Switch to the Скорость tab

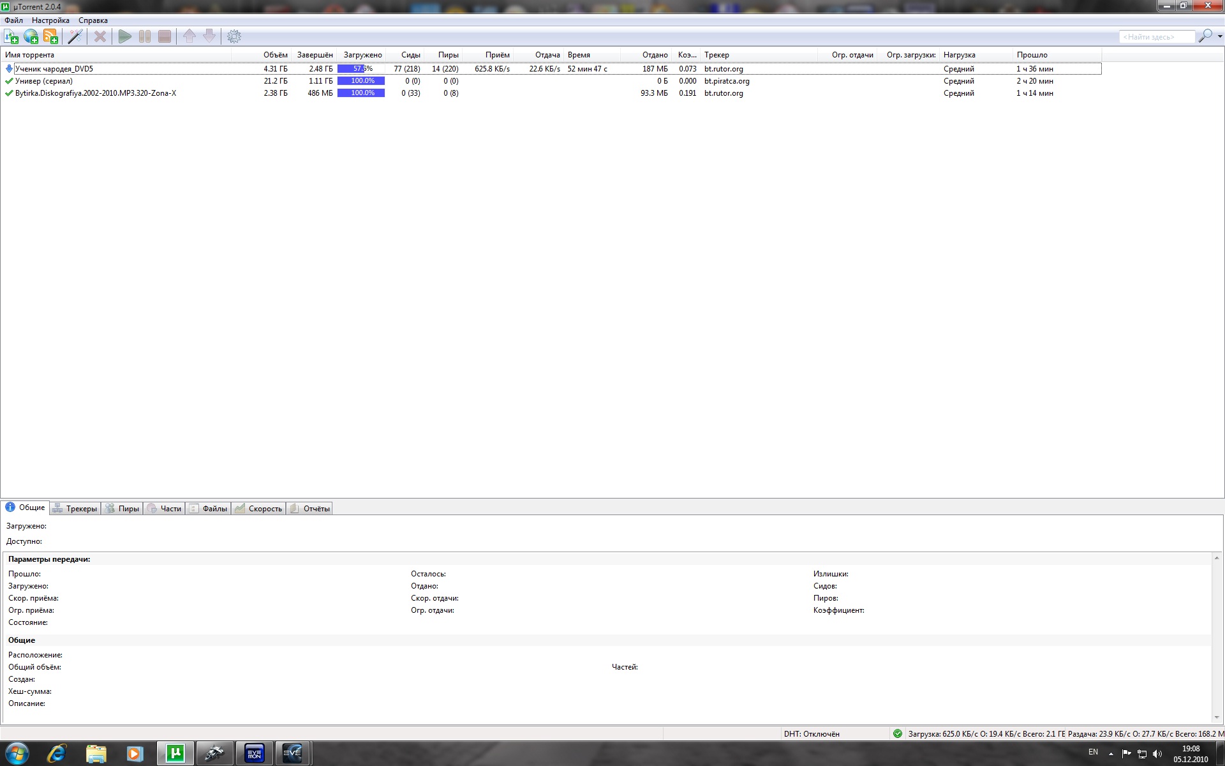pyautogui.click(x=259, y=508)
